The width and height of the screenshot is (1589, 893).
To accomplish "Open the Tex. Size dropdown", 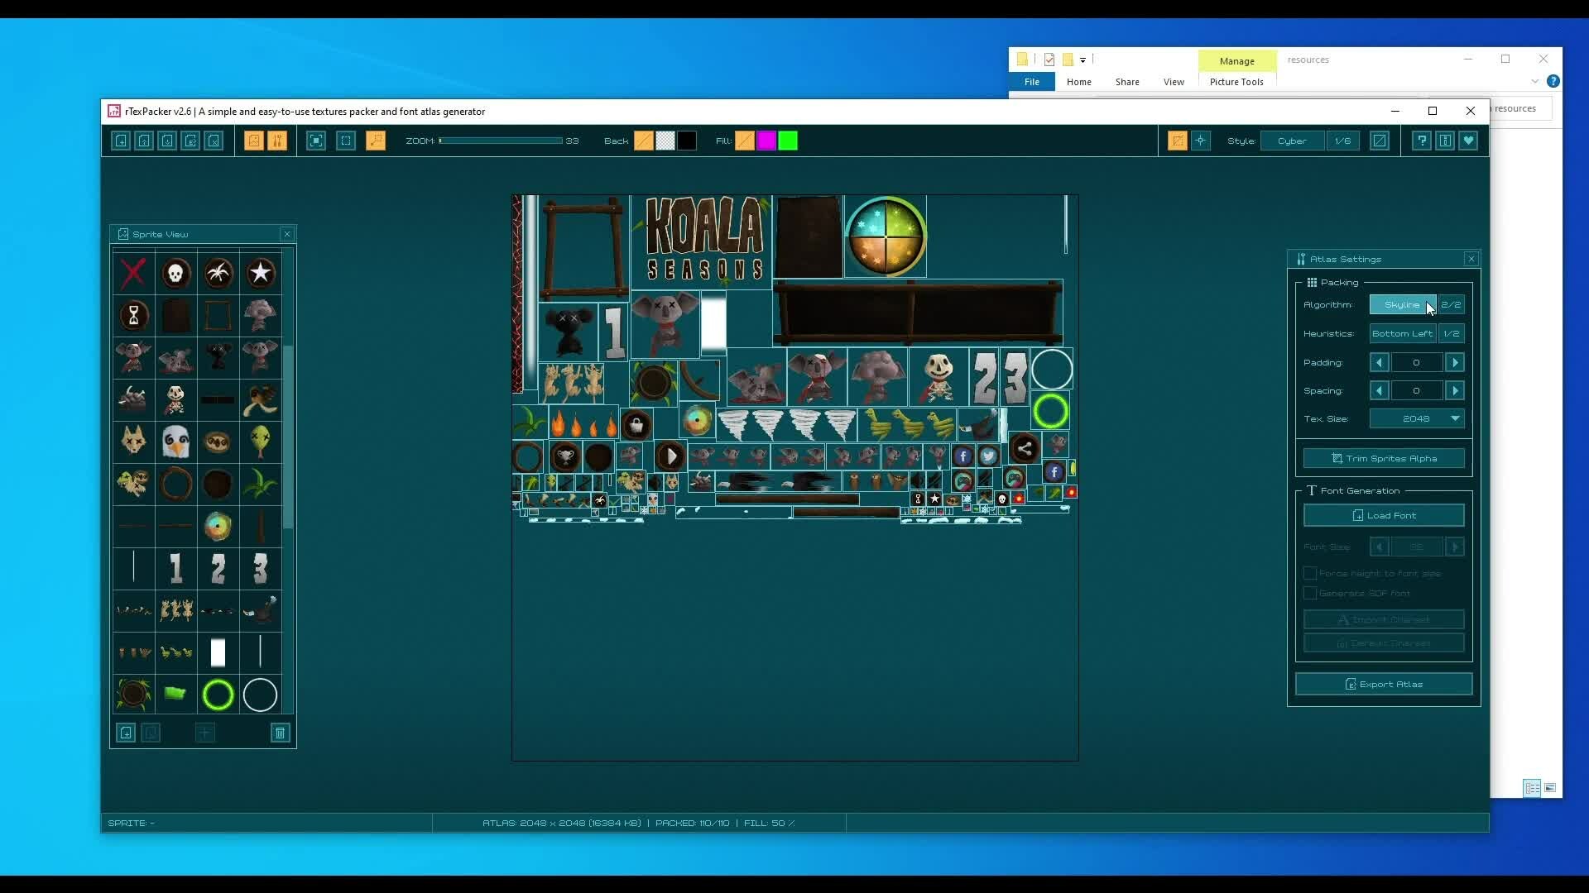I will click(1416, 419).
